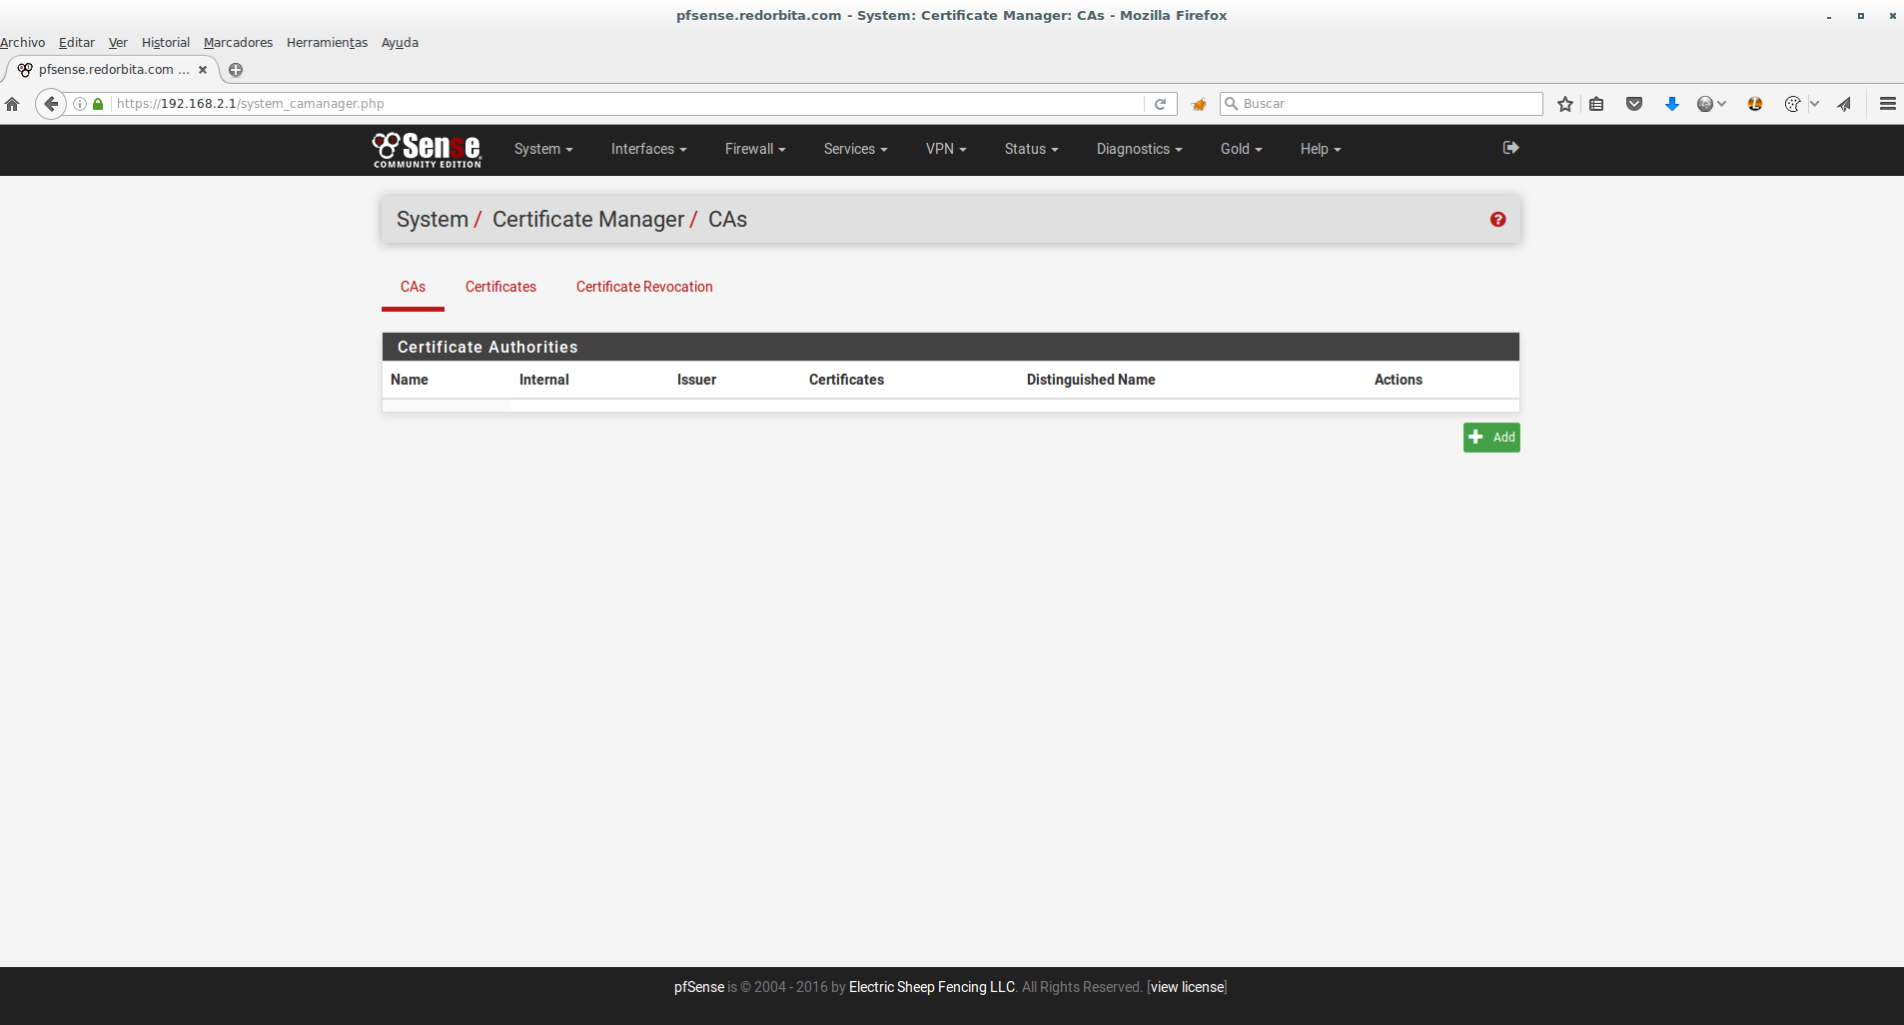Switch to the Certificates tab
The image size is (1904, 1025).
pos(500,287)
